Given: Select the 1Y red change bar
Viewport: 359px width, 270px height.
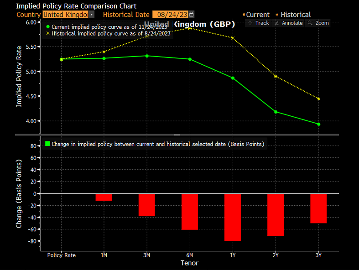Looking at the screenshot, I should point(232,217).
